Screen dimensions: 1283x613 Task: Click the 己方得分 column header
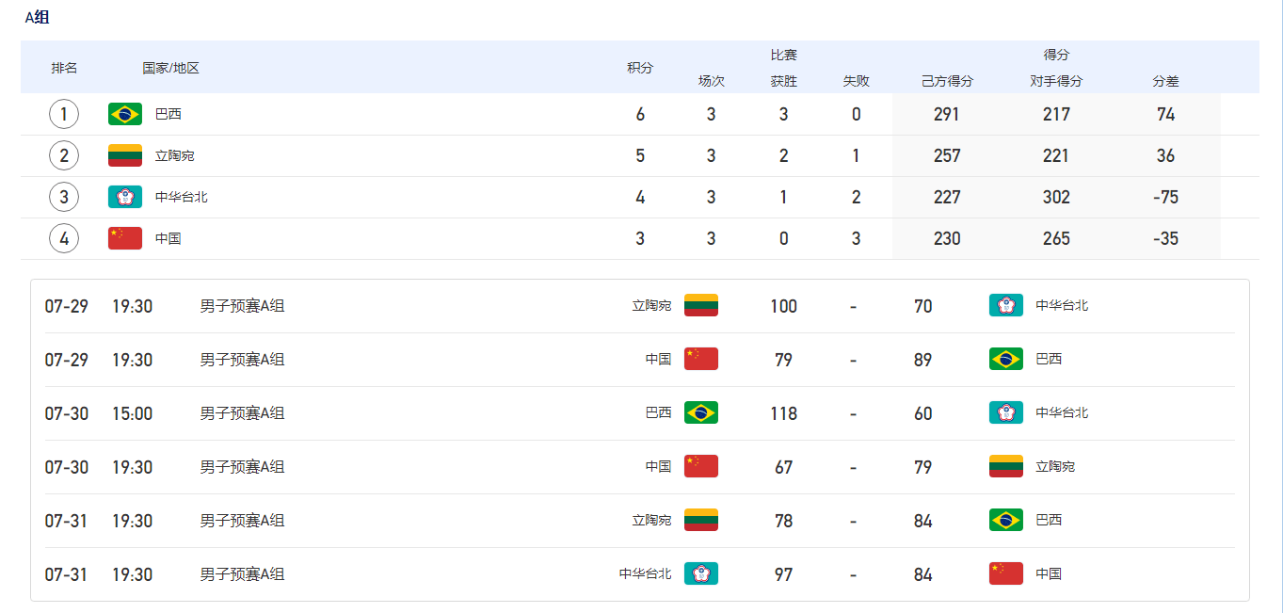coord(947,81)
